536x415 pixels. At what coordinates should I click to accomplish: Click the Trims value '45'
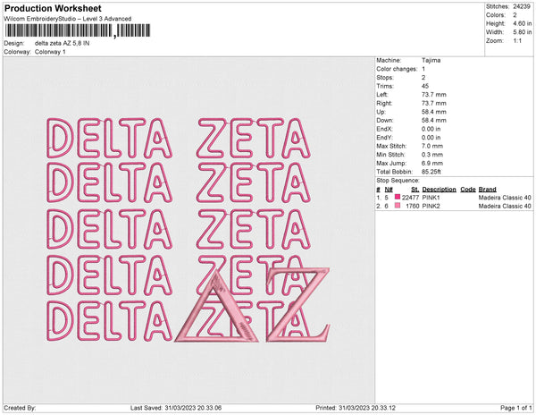click(425, 86)
